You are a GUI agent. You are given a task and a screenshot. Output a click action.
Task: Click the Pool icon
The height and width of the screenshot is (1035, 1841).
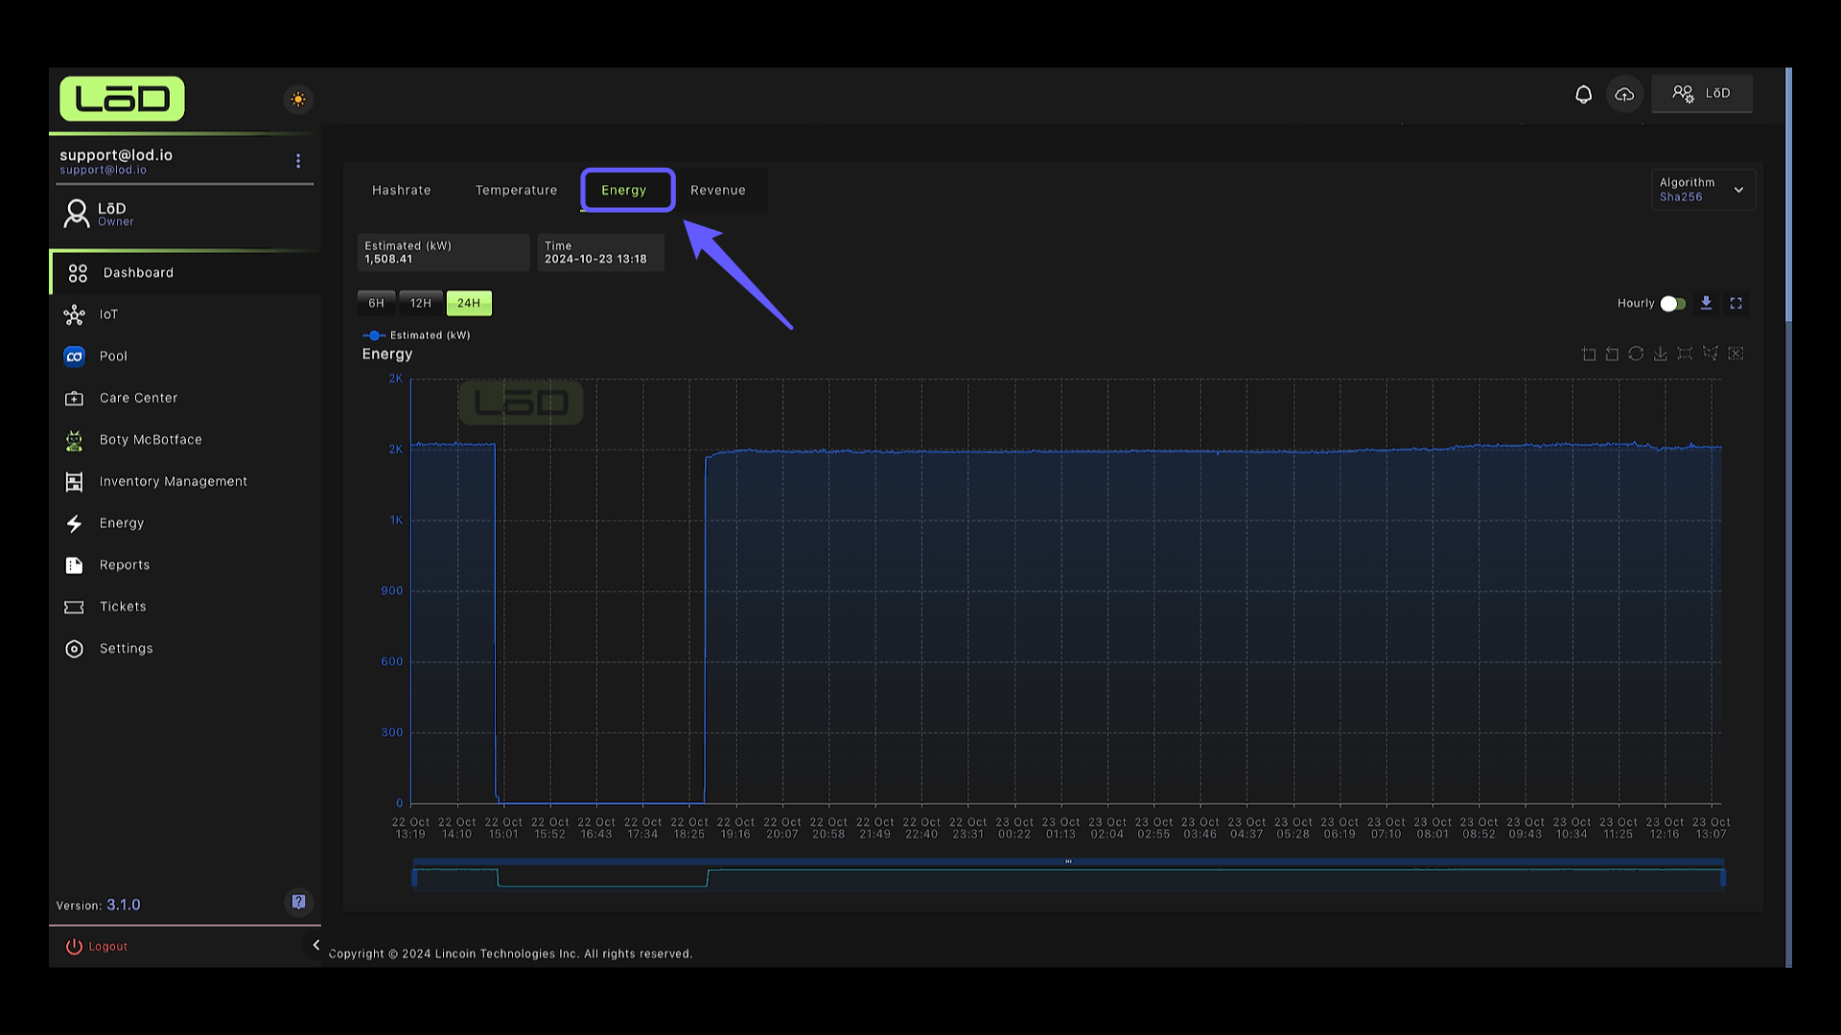(74, 356)
